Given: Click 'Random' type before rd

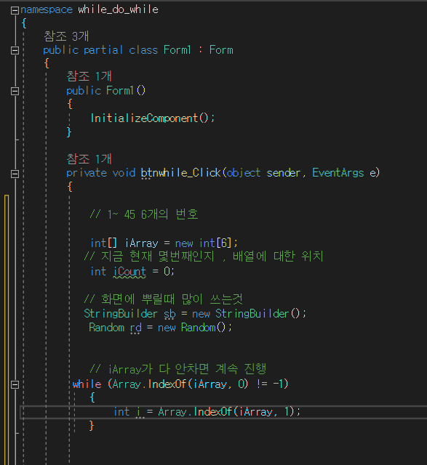Looking at the screenshot, I should 107,328.
